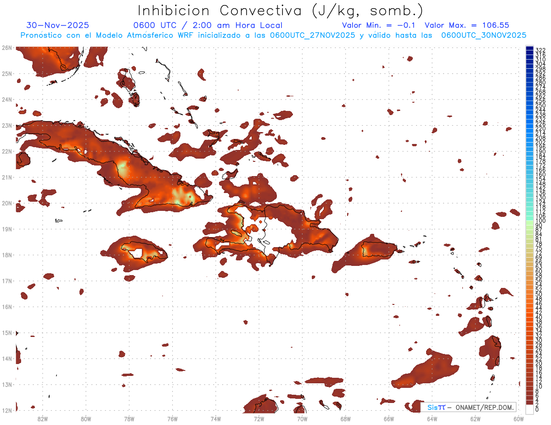Image resolution: width=551 pixels, height=425 pixels.
Task: Click the '60W' longitude label
Action: click(519, 419)
